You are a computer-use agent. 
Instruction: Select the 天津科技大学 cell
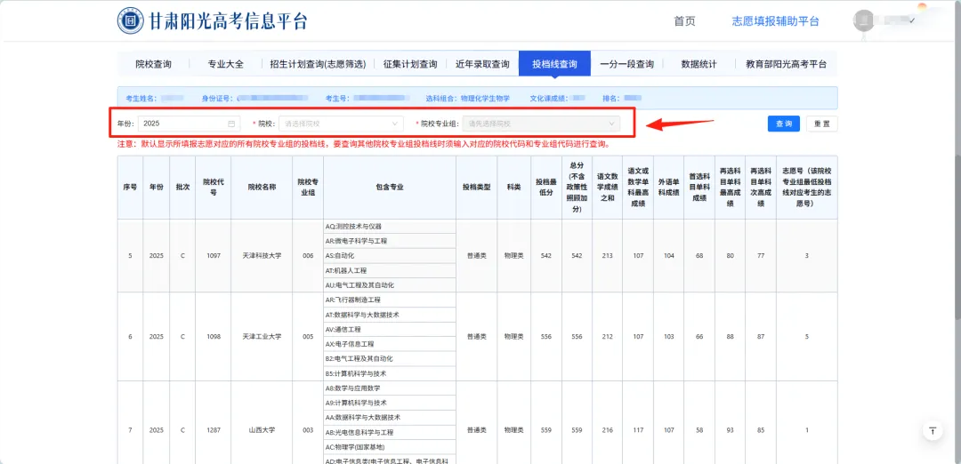click(262, 255)
